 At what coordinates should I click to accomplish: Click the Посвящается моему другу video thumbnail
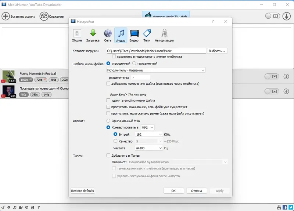pyautogui.click(x=8, y=91)
